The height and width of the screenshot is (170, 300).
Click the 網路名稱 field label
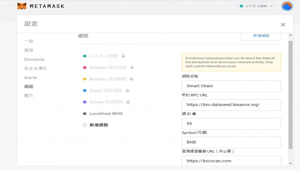[x=190, y=76]
